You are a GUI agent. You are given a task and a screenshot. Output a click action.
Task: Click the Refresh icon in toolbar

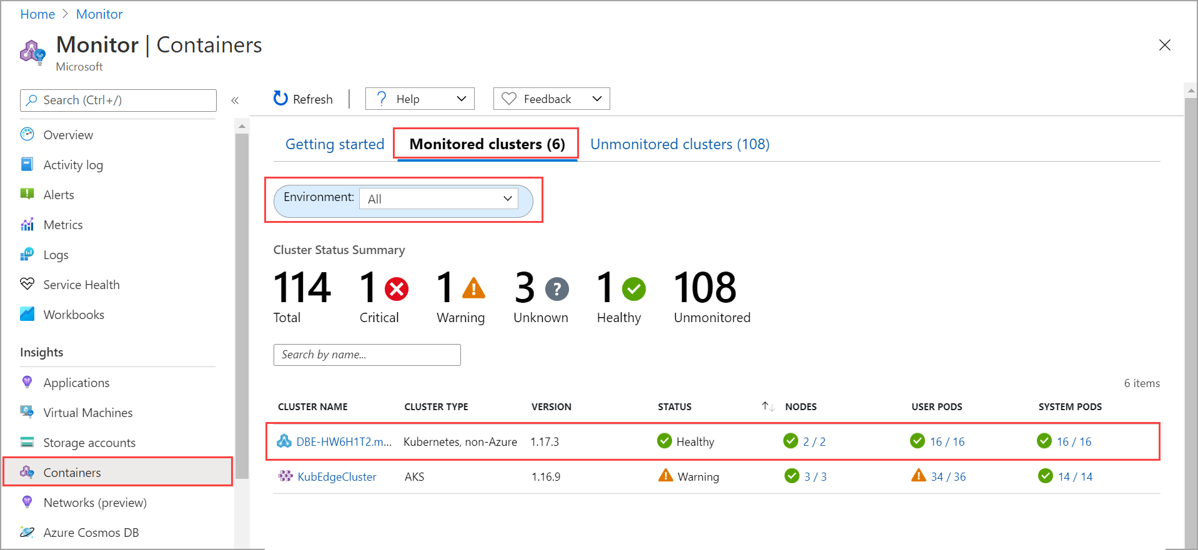(x=280, y=99)
